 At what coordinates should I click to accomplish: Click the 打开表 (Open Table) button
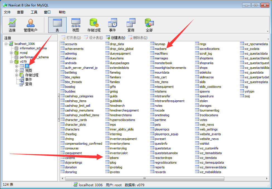pos(71,38)
